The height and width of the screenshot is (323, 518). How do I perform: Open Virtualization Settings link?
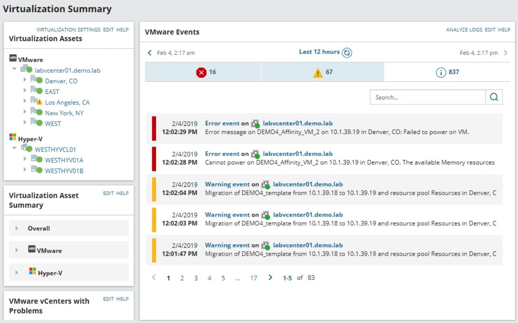pyautogui.click(x=68, y=30)
